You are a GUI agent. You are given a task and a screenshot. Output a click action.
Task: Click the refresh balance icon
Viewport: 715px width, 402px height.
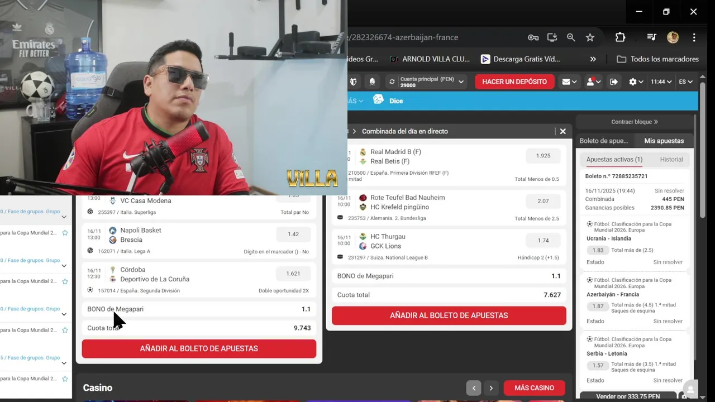tap(392, 82)
